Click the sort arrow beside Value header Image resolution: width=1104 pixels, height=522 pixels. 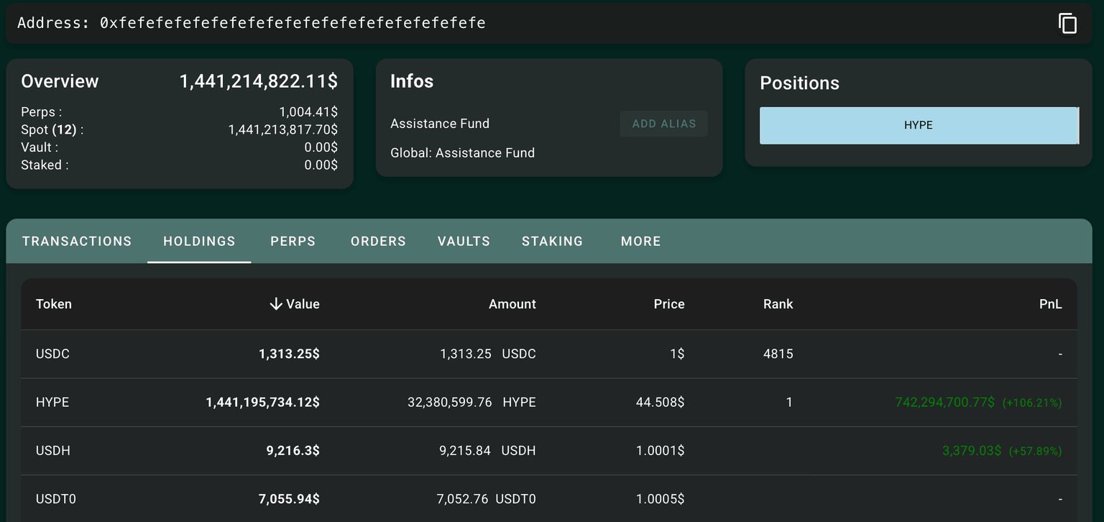click(x=275, y=304)
